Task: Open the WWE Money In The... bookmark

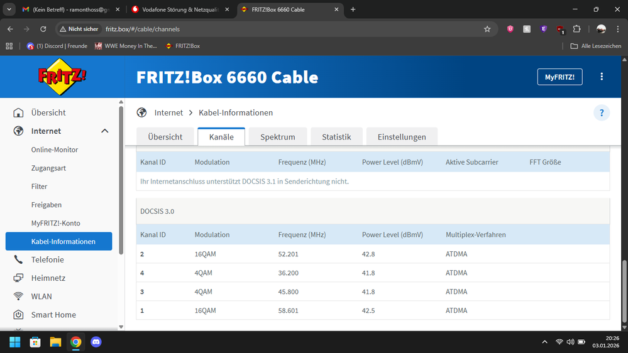Action: (x=126, y=46)
